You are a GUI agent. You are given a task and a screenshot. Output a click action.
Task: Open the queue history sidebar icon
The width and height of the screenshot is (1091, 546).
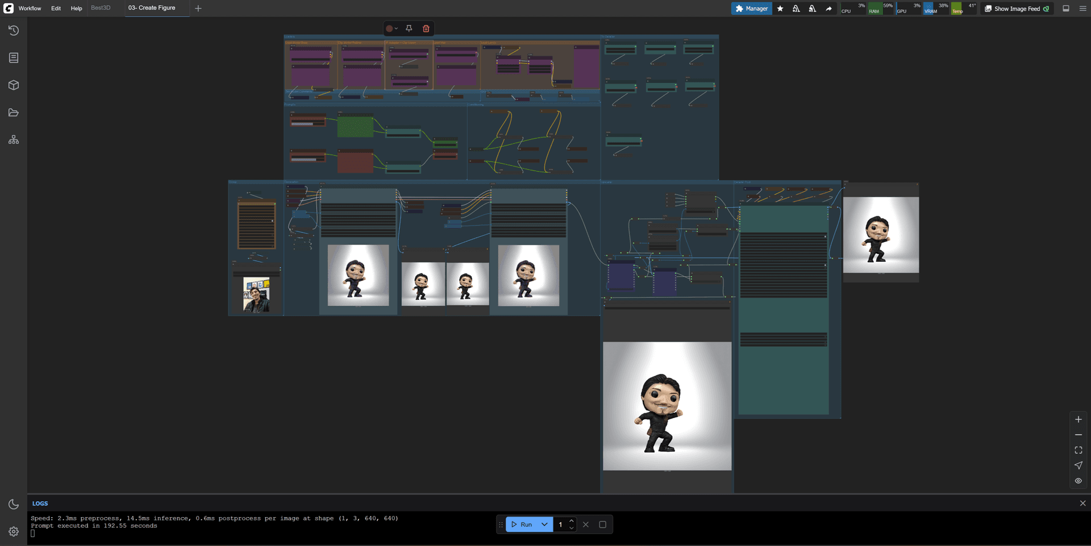click(14, 31)
